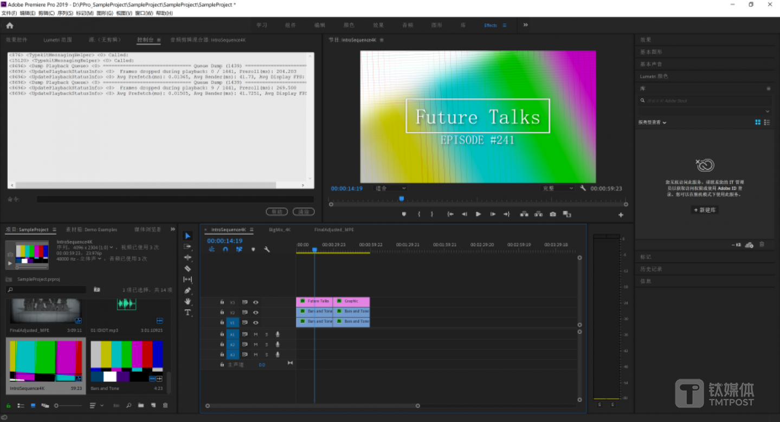780x422 pixels.
Task: Open Lumetri 范围 panel tab
Action: (x=57, y=40)
